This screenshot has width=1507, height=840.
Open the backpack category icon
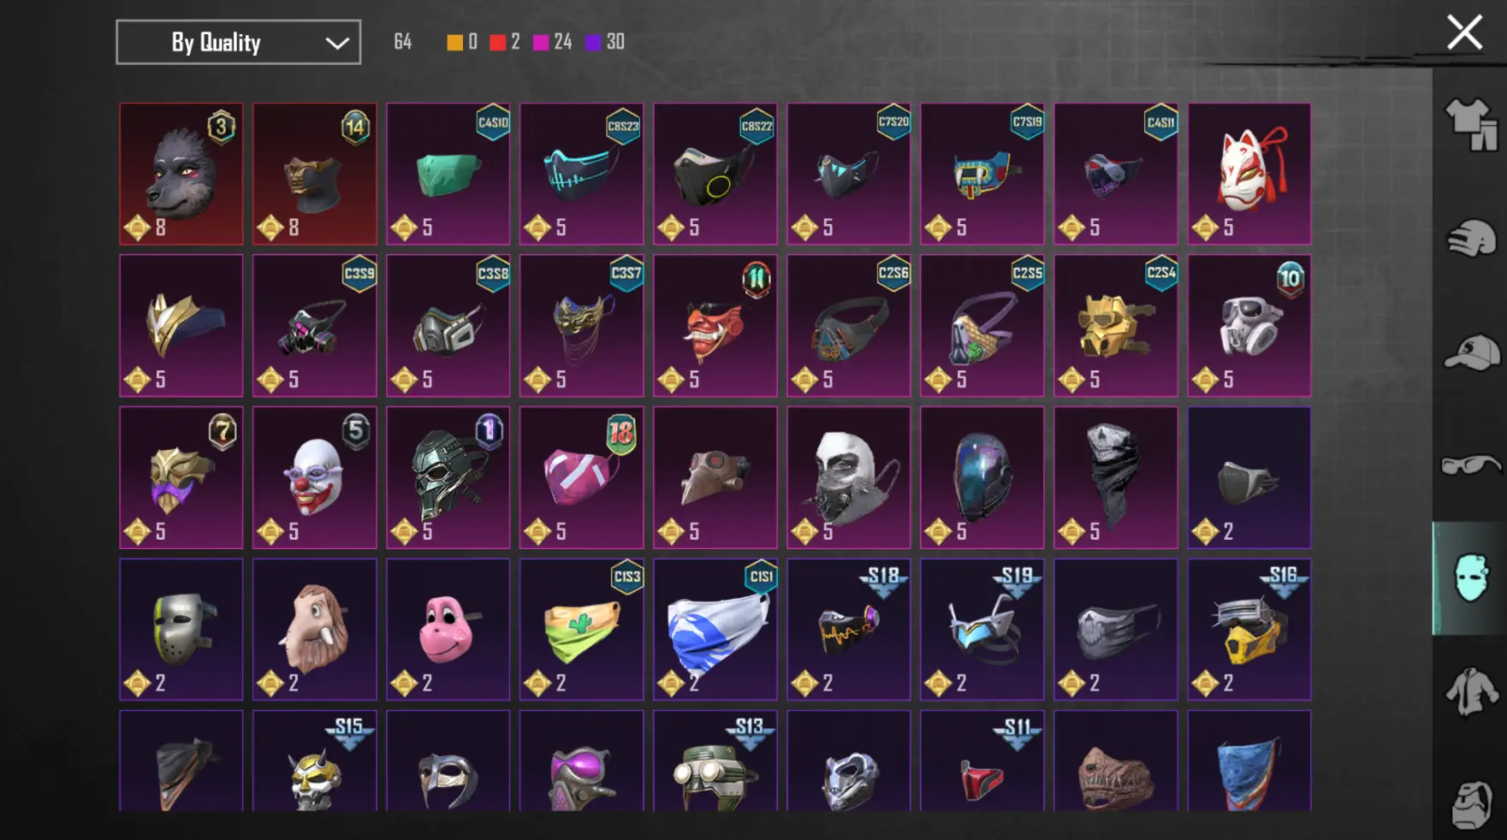1472,804
